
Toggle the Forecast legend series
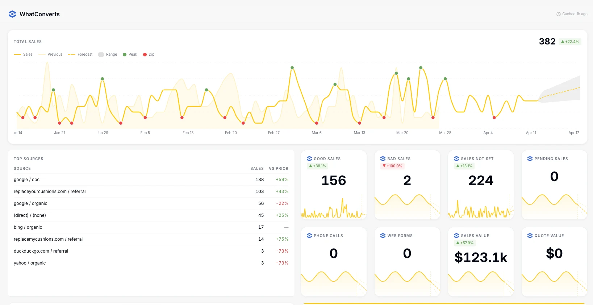click(x=80, y=55)
